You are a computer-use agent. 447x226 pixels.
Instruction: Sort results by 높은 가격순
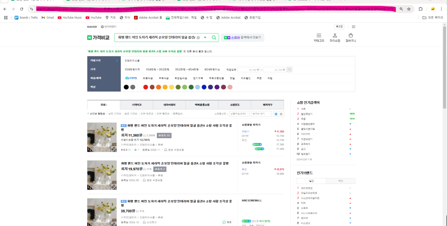pyautogui.click(x=131, y=114)
